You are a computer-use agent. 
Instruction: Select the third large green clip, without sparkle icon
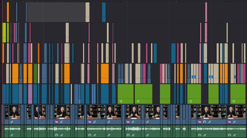[165, 94]
